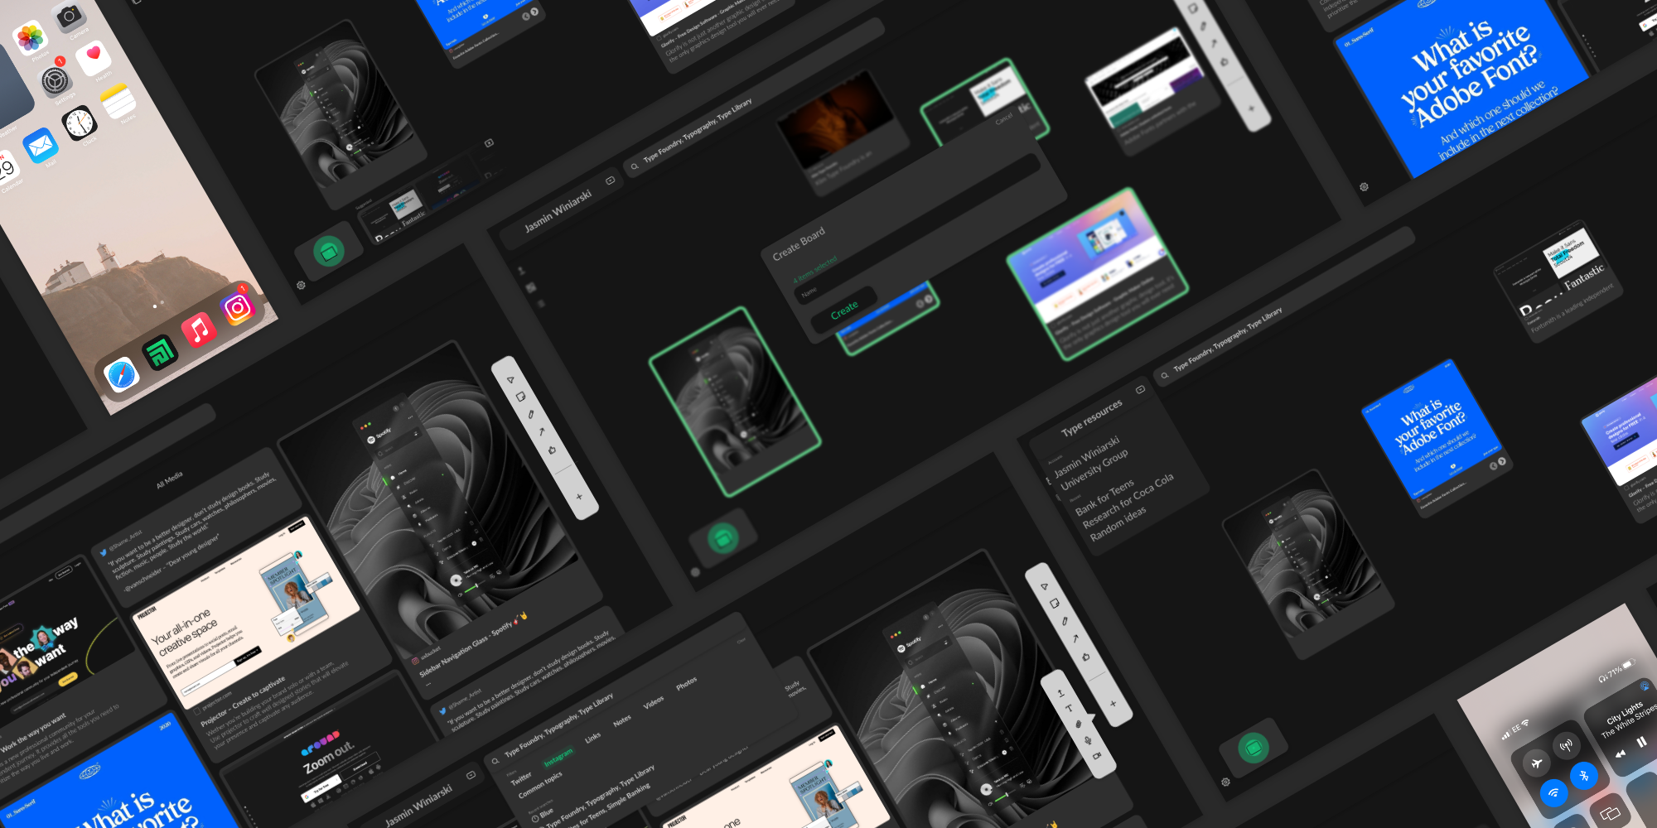The width and height of the screenshot is (1657, 828).
Task: Toggle Cellular Data in Control Center
Action: (1565, 745)
